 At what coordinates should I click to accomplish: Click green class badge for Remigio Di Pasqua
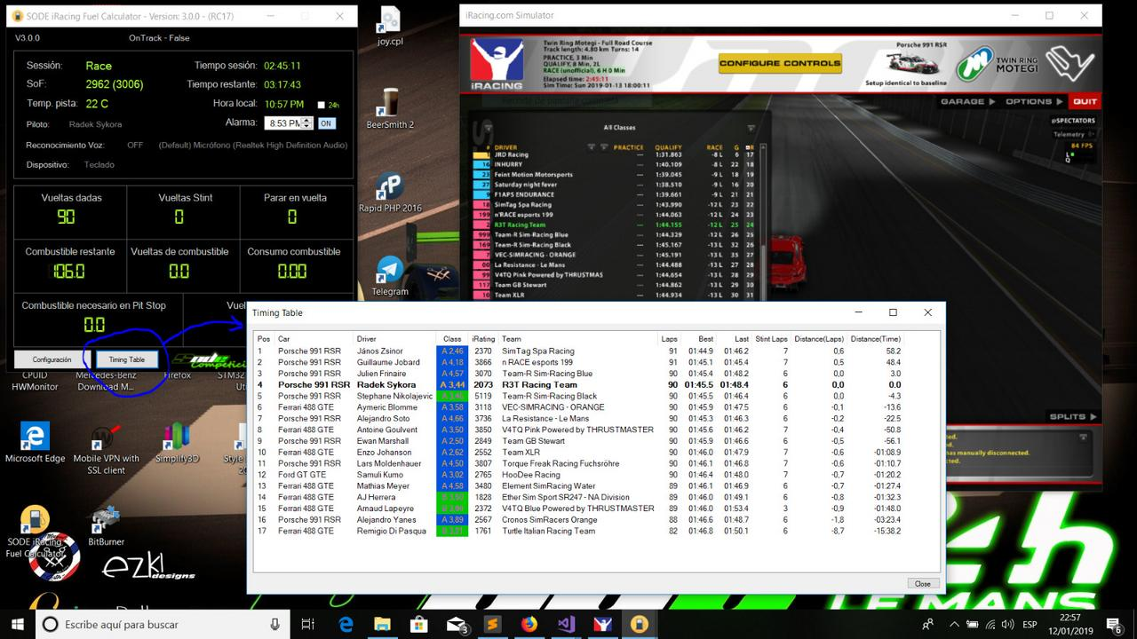tap(452, 531)
